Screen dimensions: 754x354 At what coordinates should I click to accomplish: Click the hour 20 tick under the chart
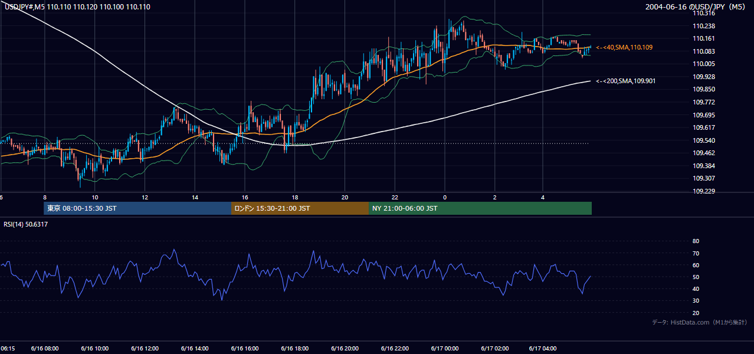(x=345, y=197)
